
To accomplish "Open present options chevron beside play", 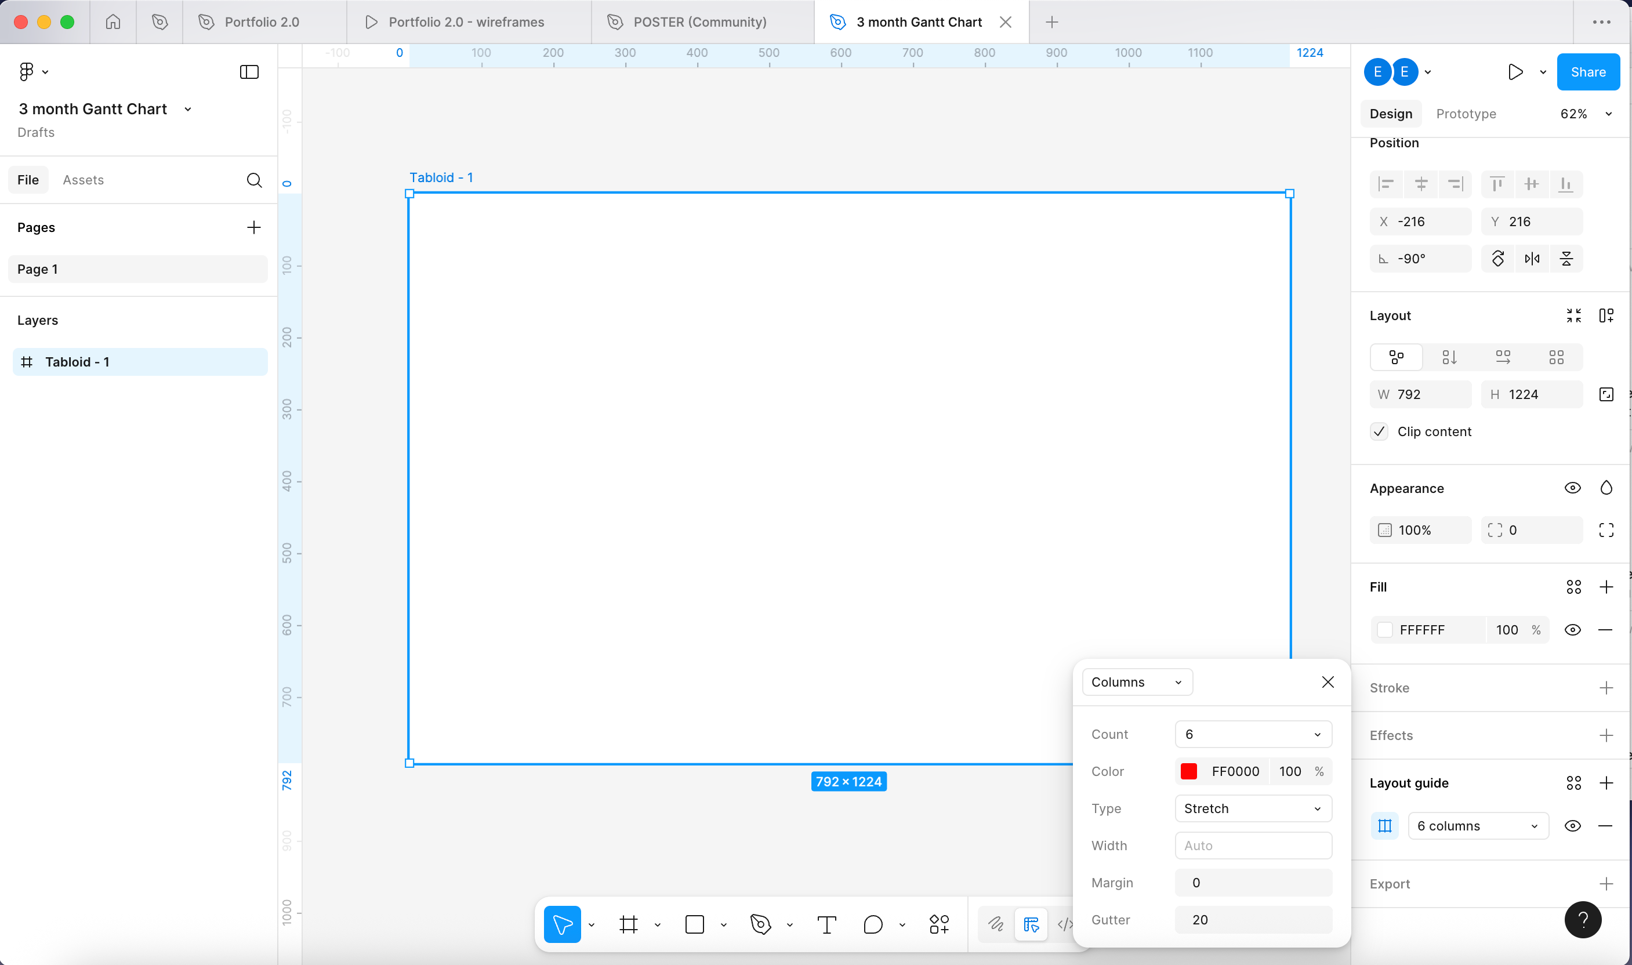I will pyautogui.click(x=1543, y=72).
